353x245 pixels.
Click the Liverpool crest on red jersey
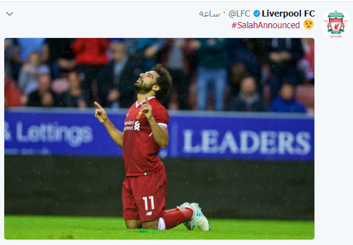coord(139,115)
